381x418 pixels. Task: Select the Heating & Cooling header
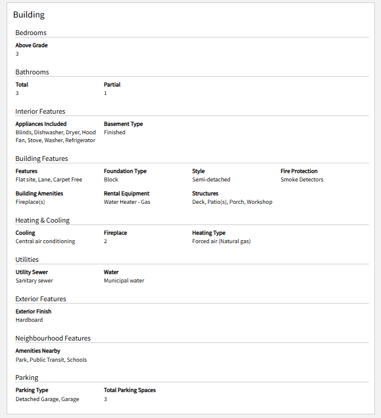pyautogui.click(x=42, y=220)
